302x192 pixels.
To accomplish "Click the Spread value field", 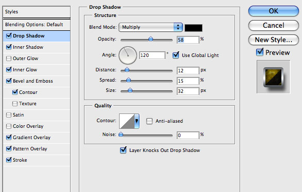I will tap(188, 81).
